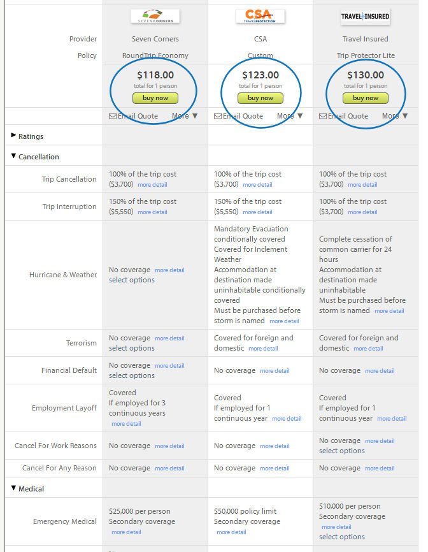The image size is (428, 552).
Task: Open more detail for Travel Insured Financial Default
Action: pyautogui.click(x=380, y=371)
